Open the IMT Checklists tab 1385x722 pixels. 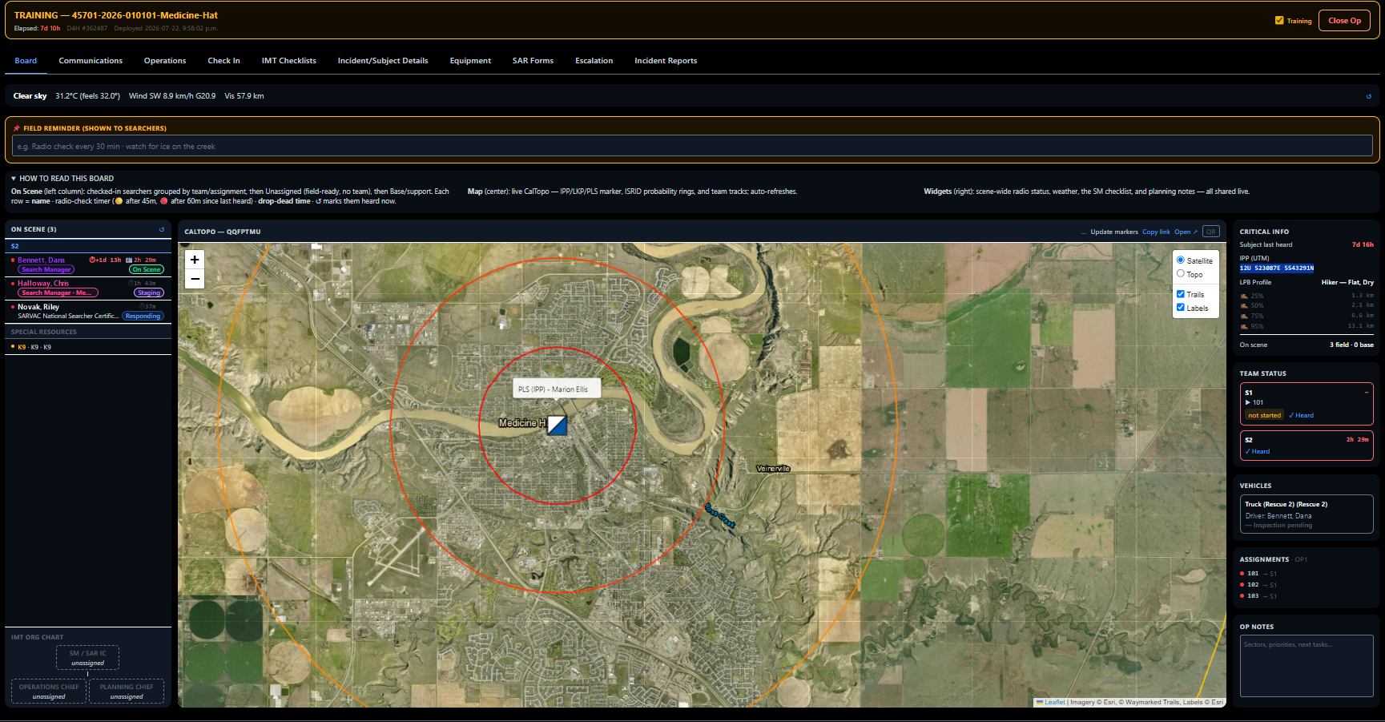[x=289, y=61]
